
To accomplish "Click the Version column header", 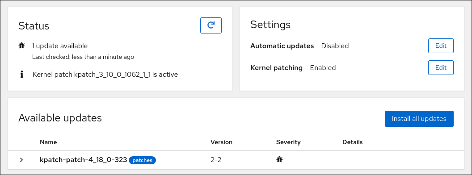I will tap(221, 142).
